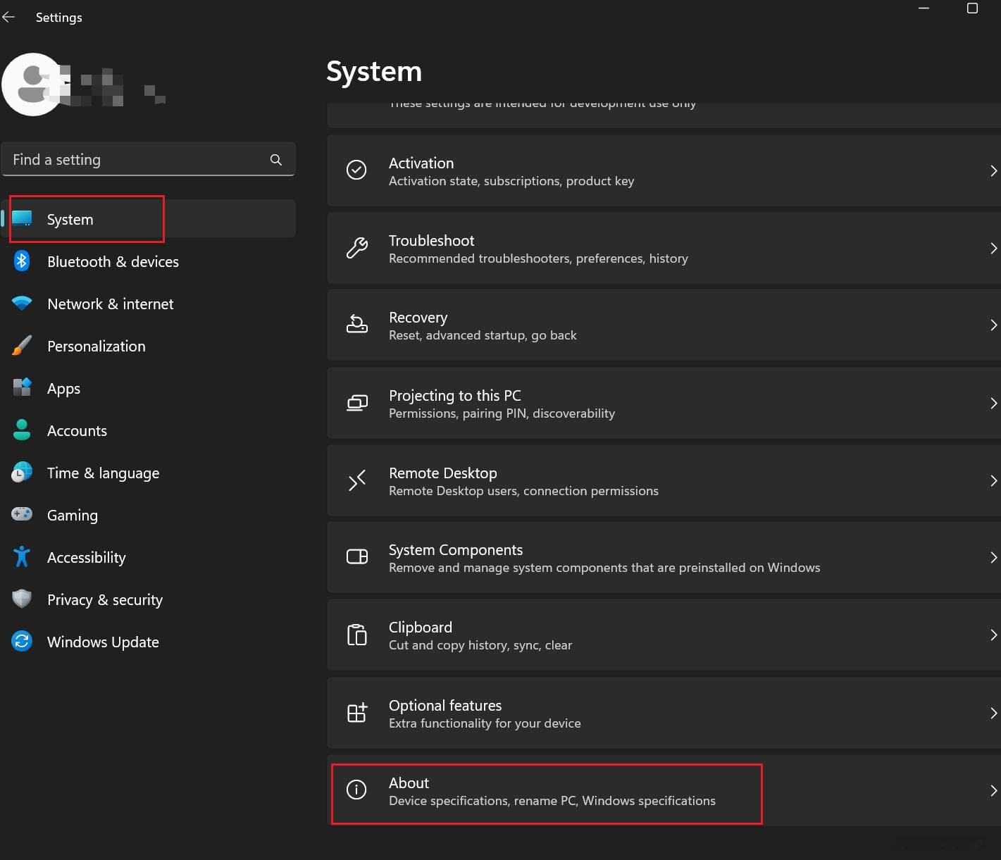
Task: Click the Activation checkmark icon
Action: coord(356,170)
